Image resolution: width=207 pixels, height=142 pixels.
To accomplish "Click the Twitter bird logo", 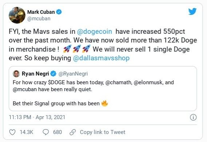I will coord(192,11).
